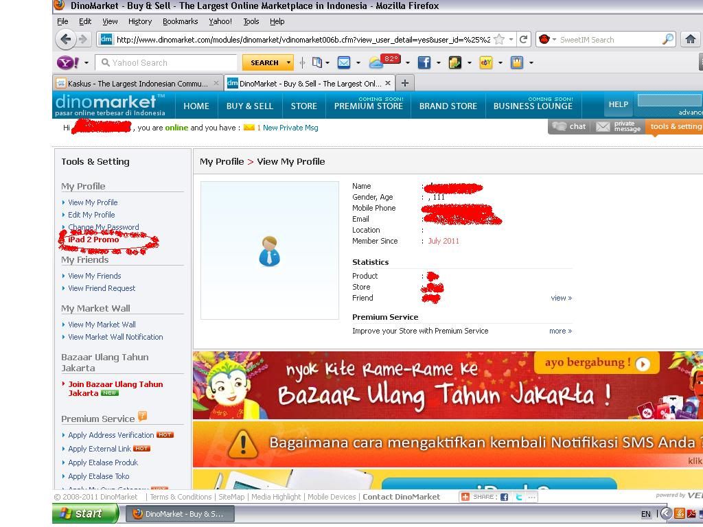Click the HELP button in the header
Viewport: 703px width, 527px height.
coord(619,104)
